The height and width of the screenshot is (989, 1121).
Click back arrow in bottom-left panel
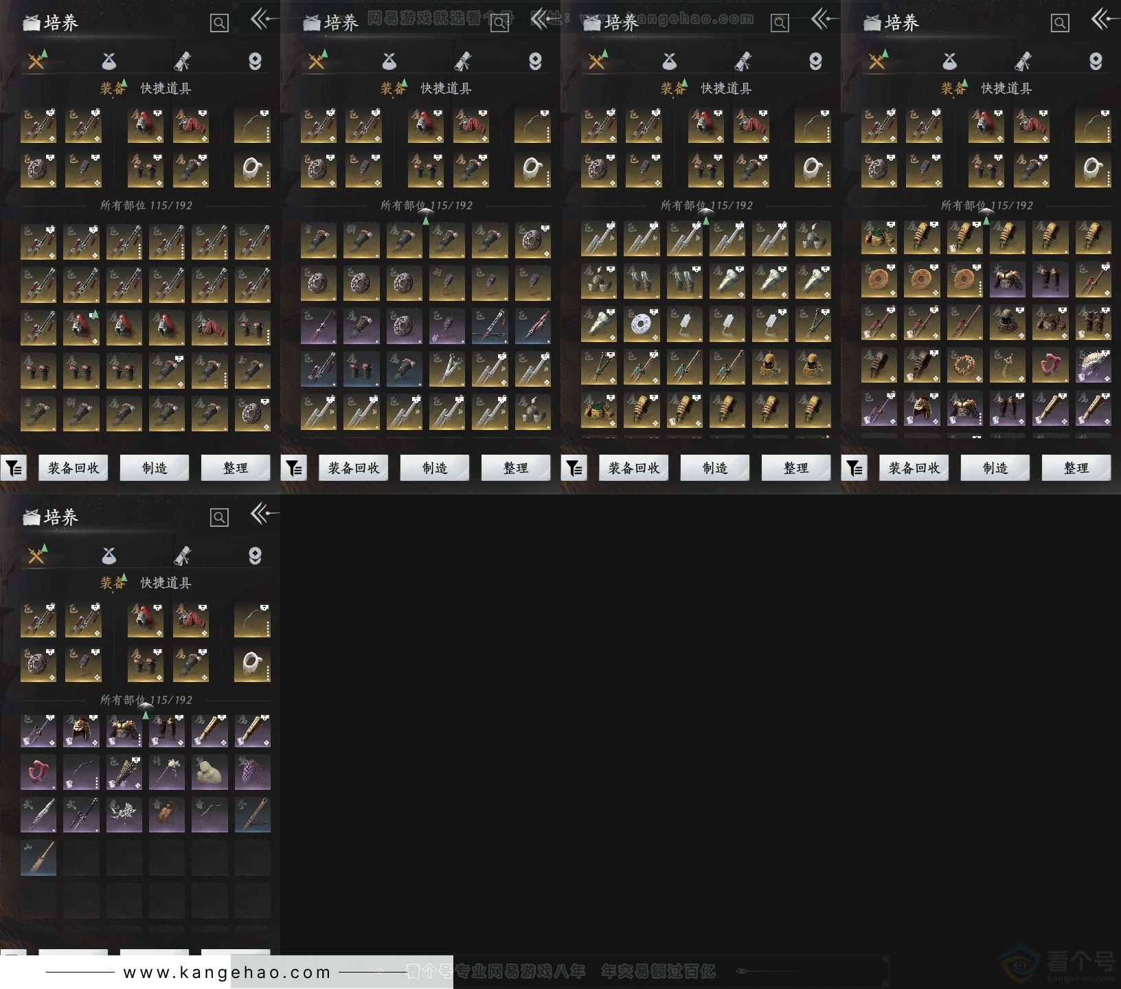click(264, 514)
